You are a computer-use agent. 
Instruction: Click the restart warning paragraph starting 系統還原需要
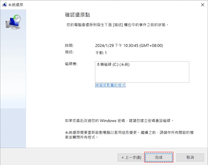[129, 135]
